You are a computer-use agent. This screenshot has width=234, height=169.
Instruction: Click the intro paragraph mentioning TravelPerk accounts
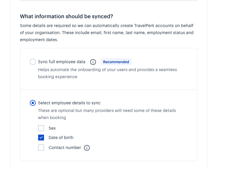click(x=107, y=33)
